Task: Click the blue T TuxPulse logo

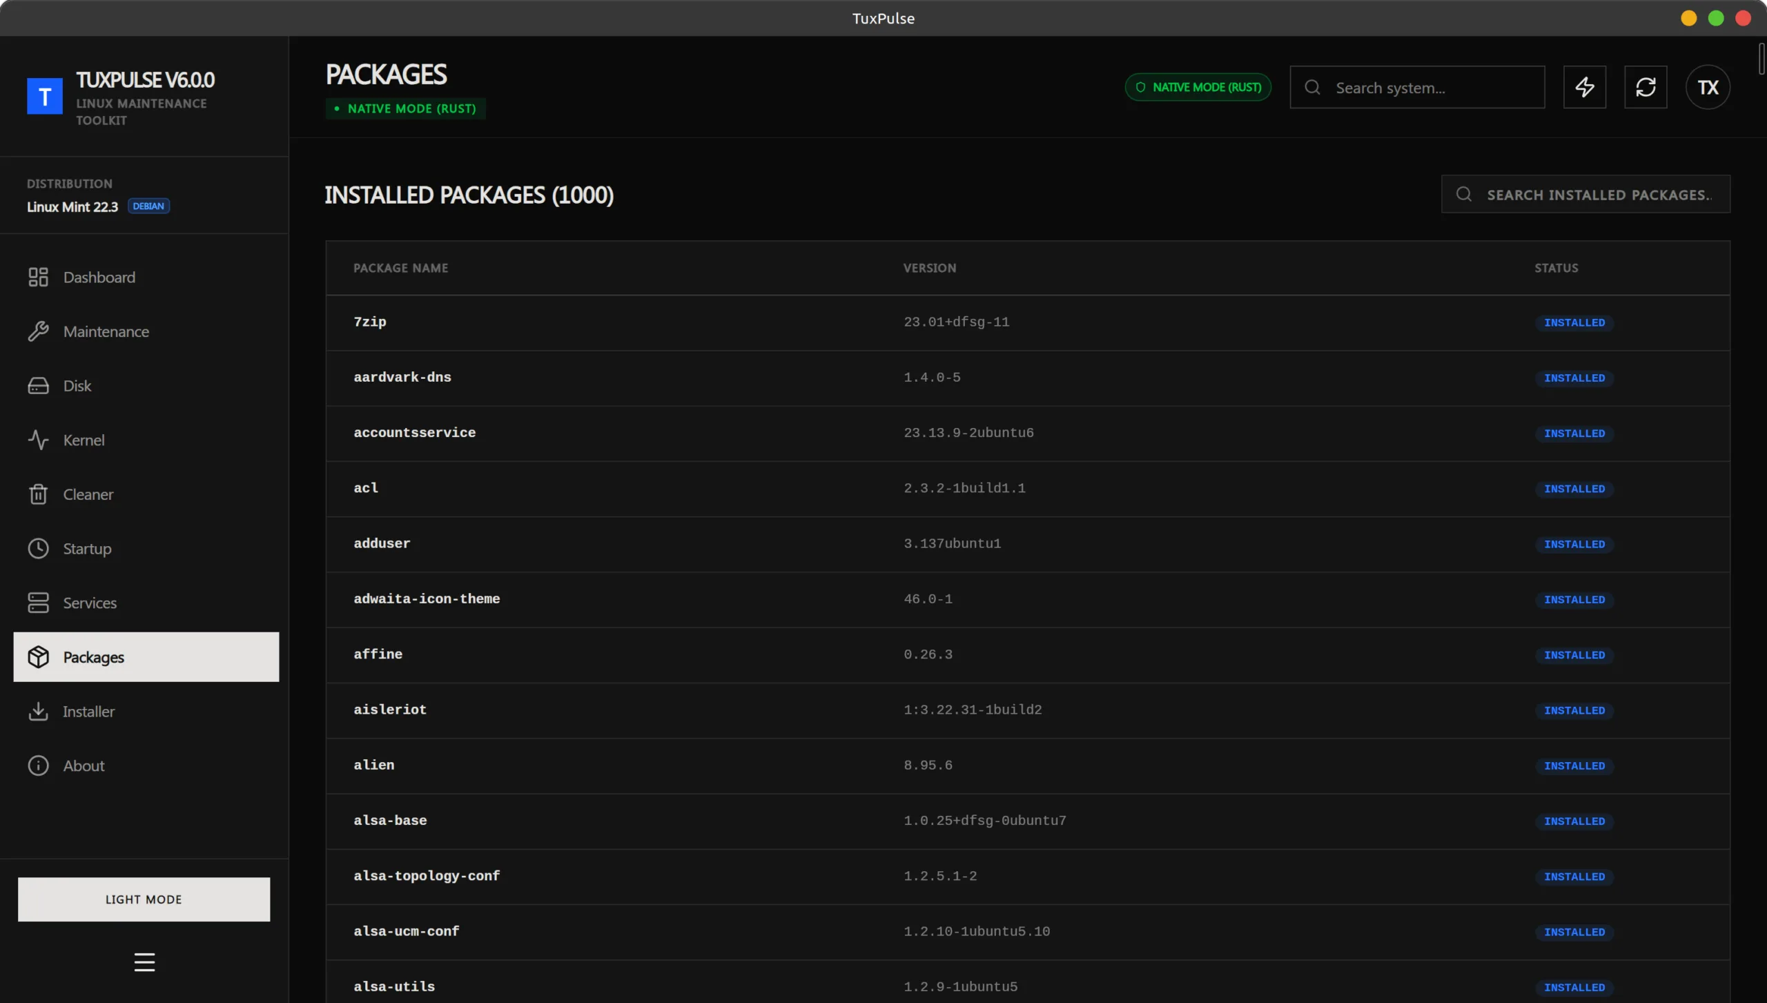Action: pyautogui.click(x=45, y=96)
